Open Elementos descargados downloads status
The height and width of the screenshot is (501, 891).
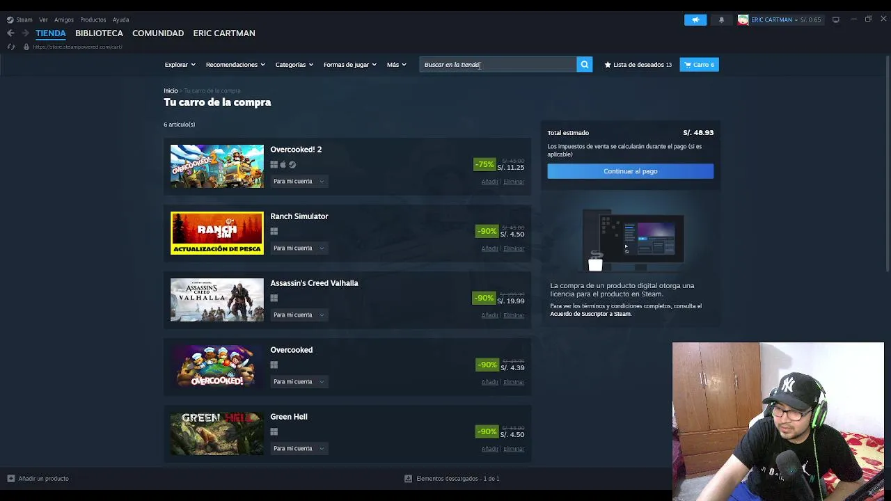[x=452, y=479]
